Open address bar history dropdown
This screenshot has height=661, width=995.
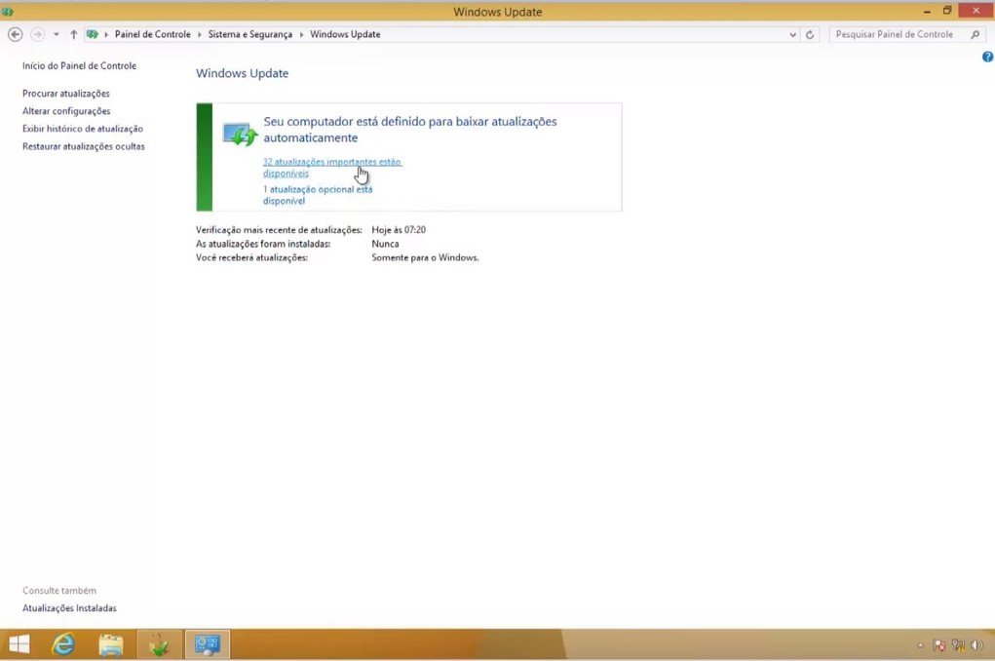(792, 35)
